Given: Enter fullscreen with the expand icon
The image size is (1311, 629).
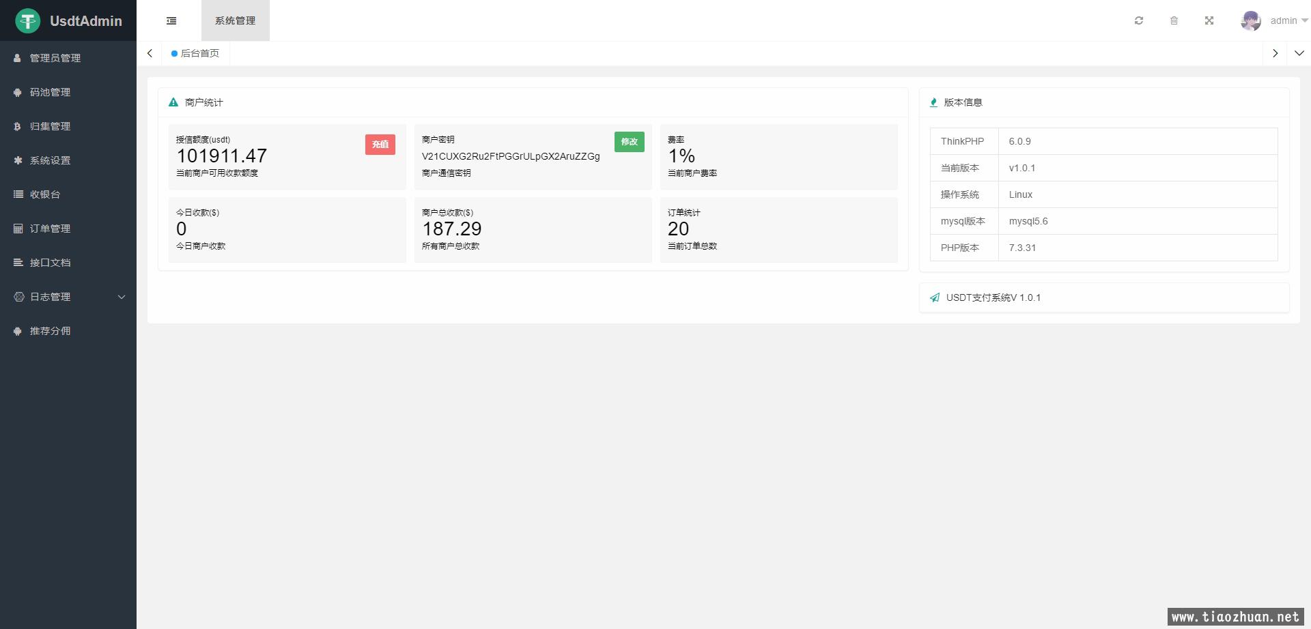Looking at the screenshot, I should [1209, 21].
